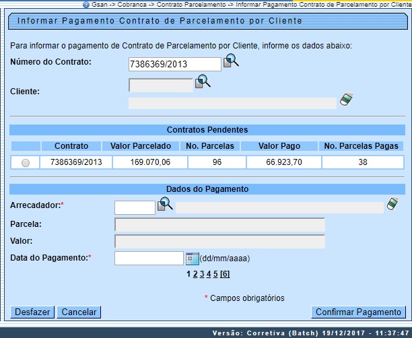Screen dimensions: 412x338
Task: Click the Cancelar button
Action: tap(79, 312)
